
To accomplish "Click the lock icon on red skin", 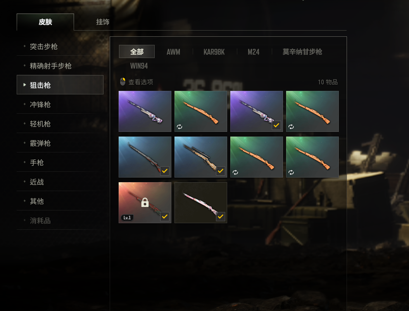I will 145,202.
